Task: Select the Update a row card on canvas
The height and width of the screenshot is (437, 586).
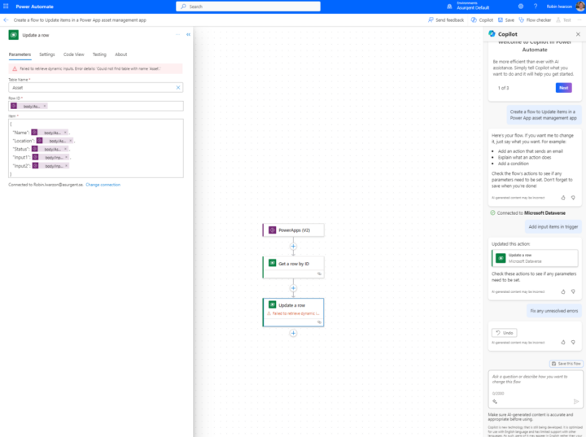Action: [x=293, y=312]
